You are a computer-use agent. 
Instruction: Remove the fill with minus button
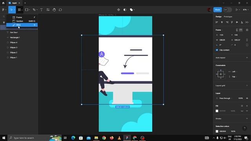click(x=247, y=111)
